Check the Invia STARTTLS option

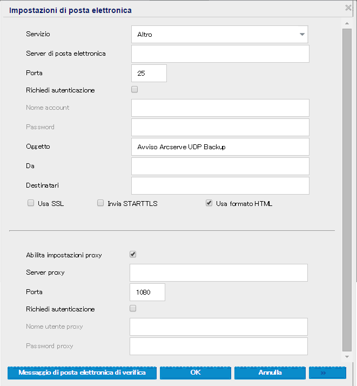(x=100, y=204)
